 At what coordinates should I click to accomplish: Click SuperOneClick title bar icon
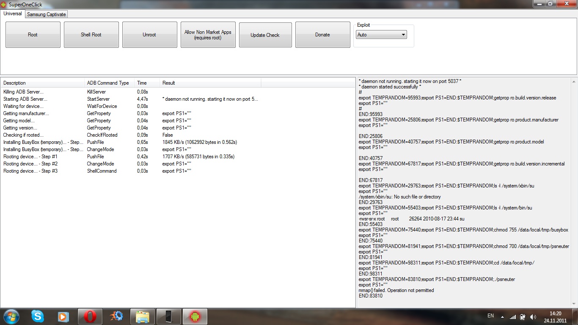tap(4, 4)
